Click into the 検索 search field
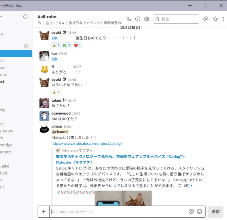The width and height of the screenshot is (227, 220). click(x=176, y=19)
